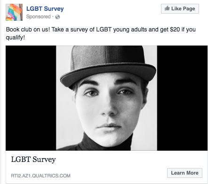Click the person's face in the ad photo
Viewport: 208px width, 184px height.
pos(109,109)
